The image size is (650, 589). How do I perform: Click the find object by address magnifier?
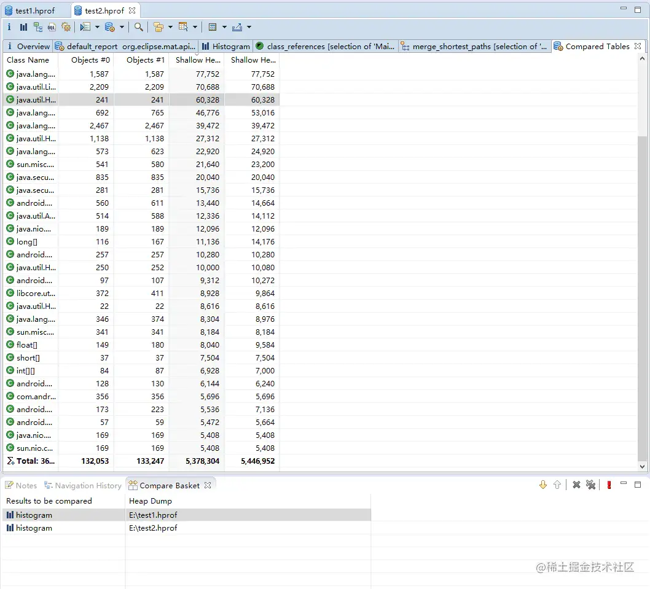point(138,27)
